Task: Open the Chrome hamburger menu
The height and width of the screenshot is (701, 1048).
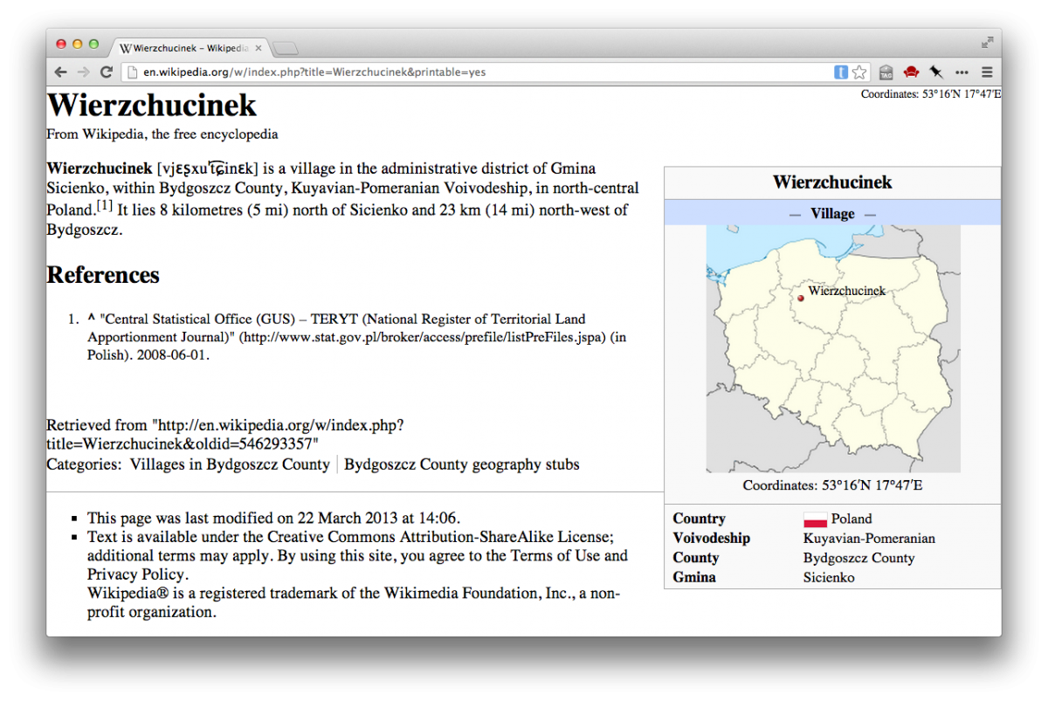Action: pyautogui.click(x=987, y=72)
